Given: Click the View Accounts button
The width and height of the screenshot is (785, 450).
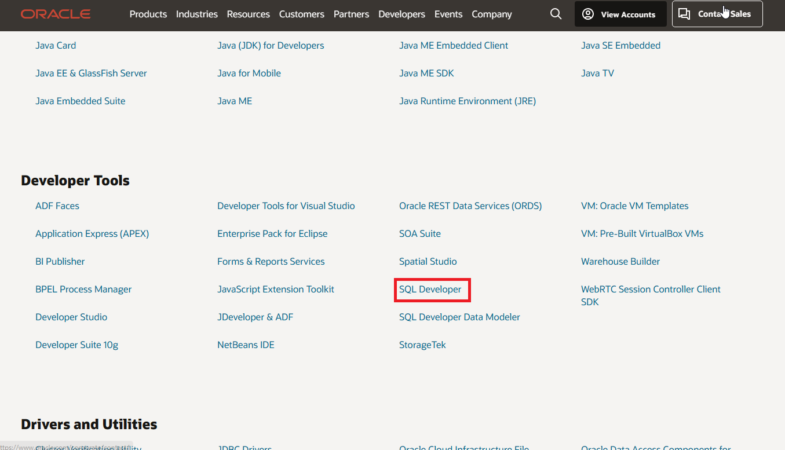Looking at the screenshot, I should [x=620, y=14].
